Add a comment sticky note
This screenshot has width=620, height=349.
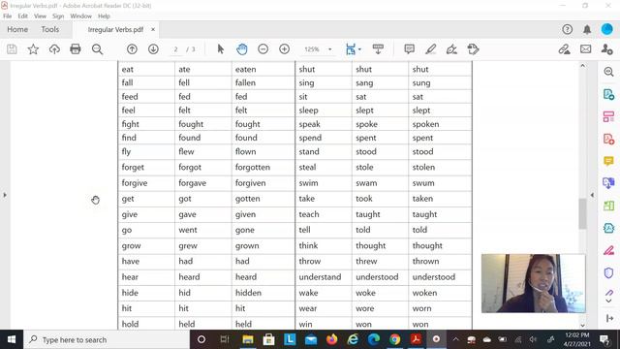409,49
